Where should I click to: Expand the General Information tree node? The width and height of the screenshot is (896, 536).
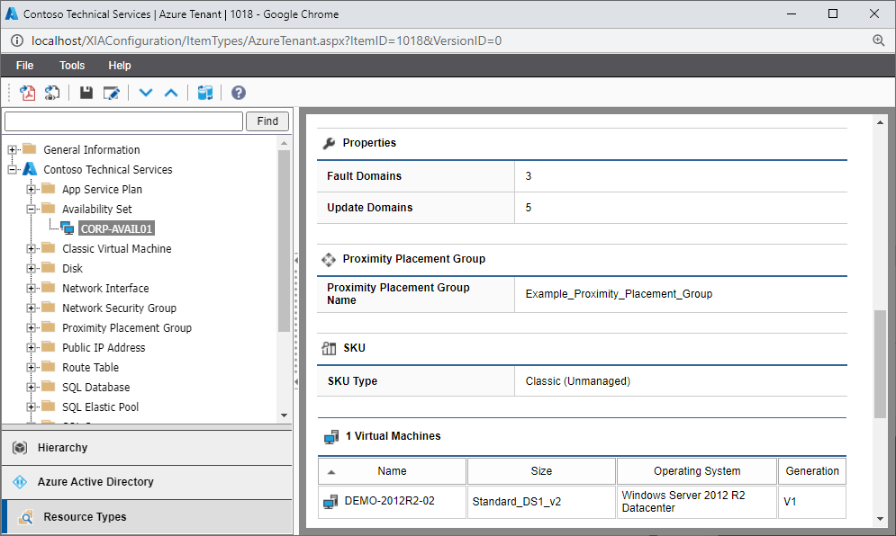(x=12, y=149)
